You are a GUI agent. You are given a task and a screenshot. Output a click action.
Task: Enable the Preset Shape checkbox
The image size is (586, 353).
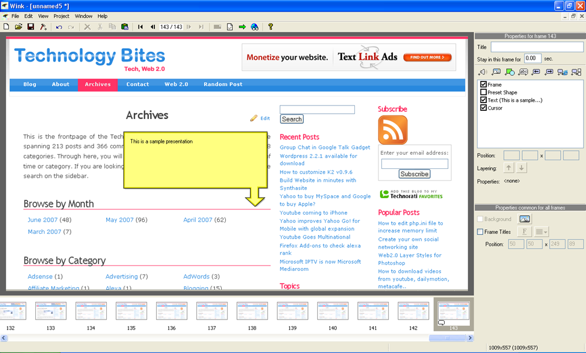483,92
